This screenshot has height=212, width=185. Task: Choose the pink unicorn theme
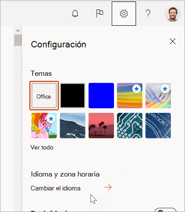(x=44, y=125)
